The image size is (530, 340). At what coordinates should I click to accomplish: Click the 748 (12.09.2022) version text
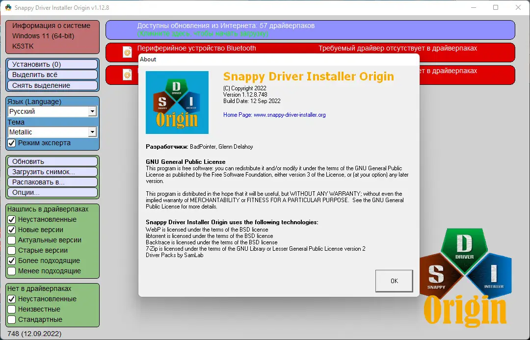click(x=34, y=334)
